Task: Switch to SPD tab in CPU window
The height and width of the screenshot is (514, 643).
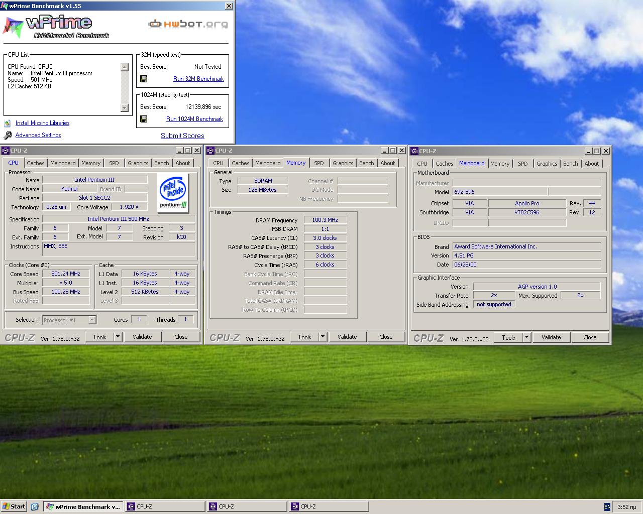Action: (x=114, y=163)
